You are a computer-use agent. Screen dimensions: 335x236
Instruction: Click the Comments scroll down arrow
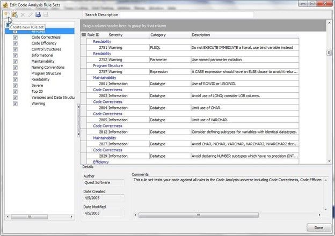[326, 209]
